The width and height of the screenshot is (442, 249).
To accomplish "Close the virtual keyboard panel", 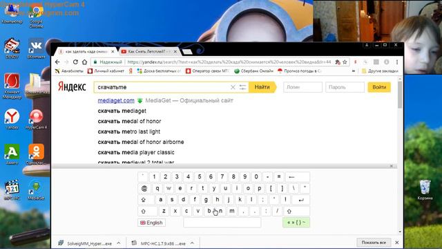I will [392, 166].
